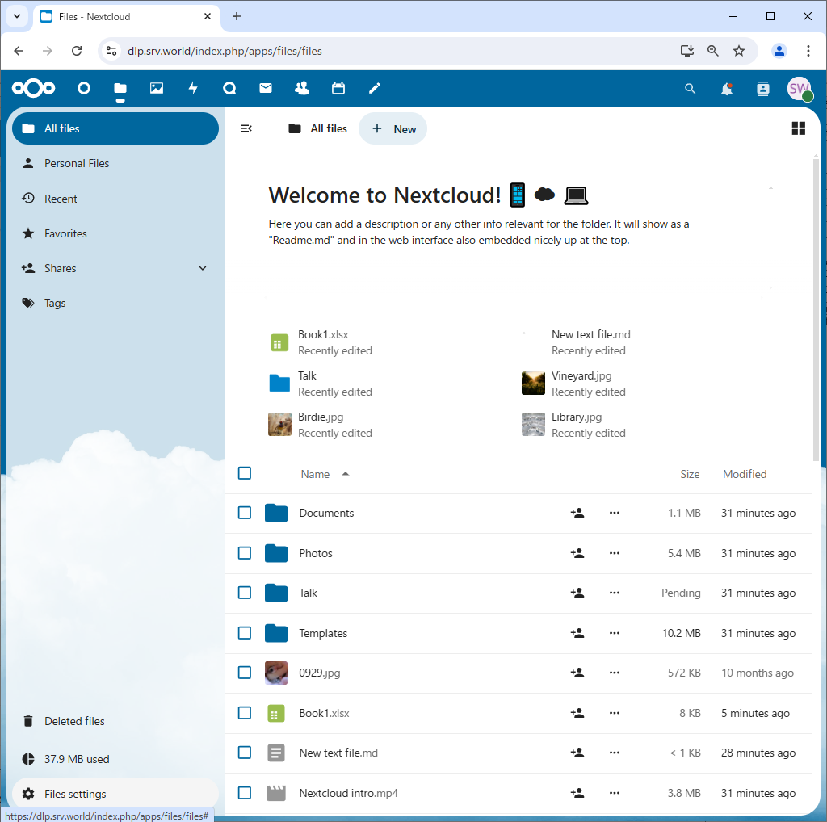827x822 pixels.
Task: Sort files by Modified column
Action: 745,474
